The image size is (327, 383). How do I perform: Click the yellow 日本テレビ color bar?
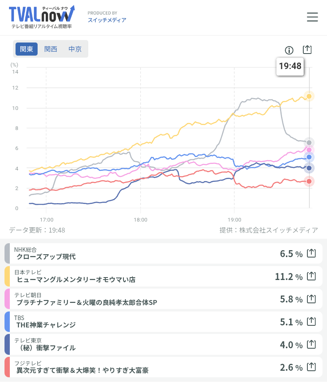click(7, 276)
